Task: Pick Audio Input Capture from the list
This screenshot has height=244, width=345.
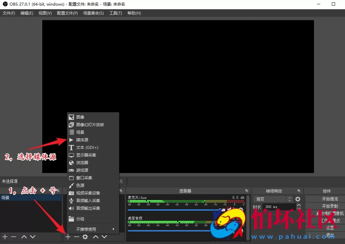Action: [x=88, y=201]
